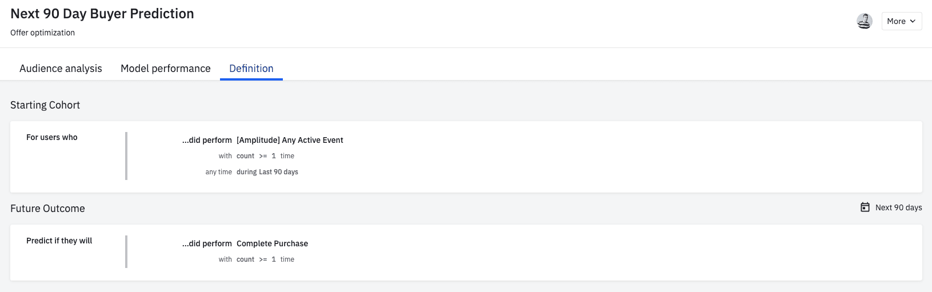Click the For users who label
The image size is (932, 292).
[x=52, y=137]
